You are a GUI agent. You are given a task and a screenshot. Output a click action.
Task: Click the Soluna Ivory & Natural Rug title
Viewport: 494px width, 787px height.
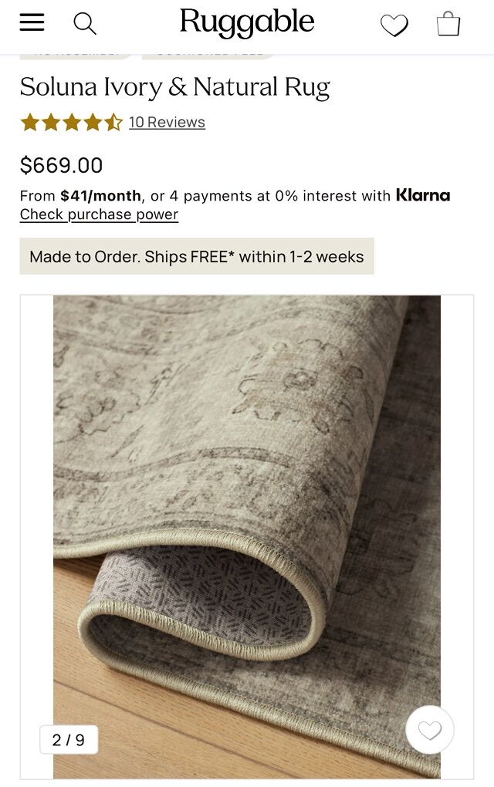point(175,86)
